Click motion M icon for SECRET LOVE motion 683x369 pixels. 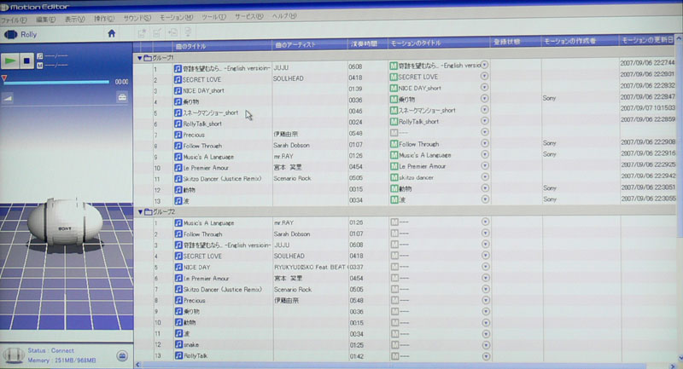click(x=394, y=77)
